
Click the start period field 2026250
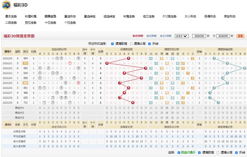[x=199, y=36]
